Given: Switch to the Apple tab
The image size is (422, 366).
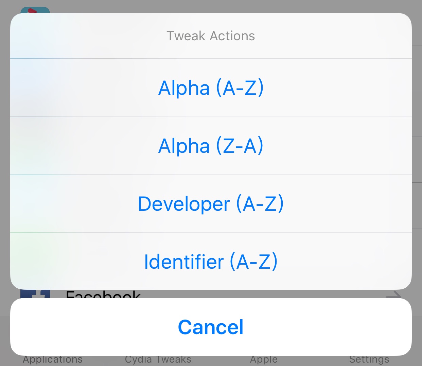Looking at the screenshot, I should coord(264,360).
